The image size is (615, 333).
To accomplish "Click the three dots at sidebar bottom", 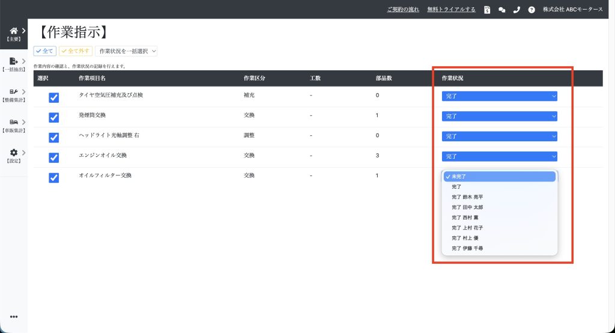I will [13, 317].
